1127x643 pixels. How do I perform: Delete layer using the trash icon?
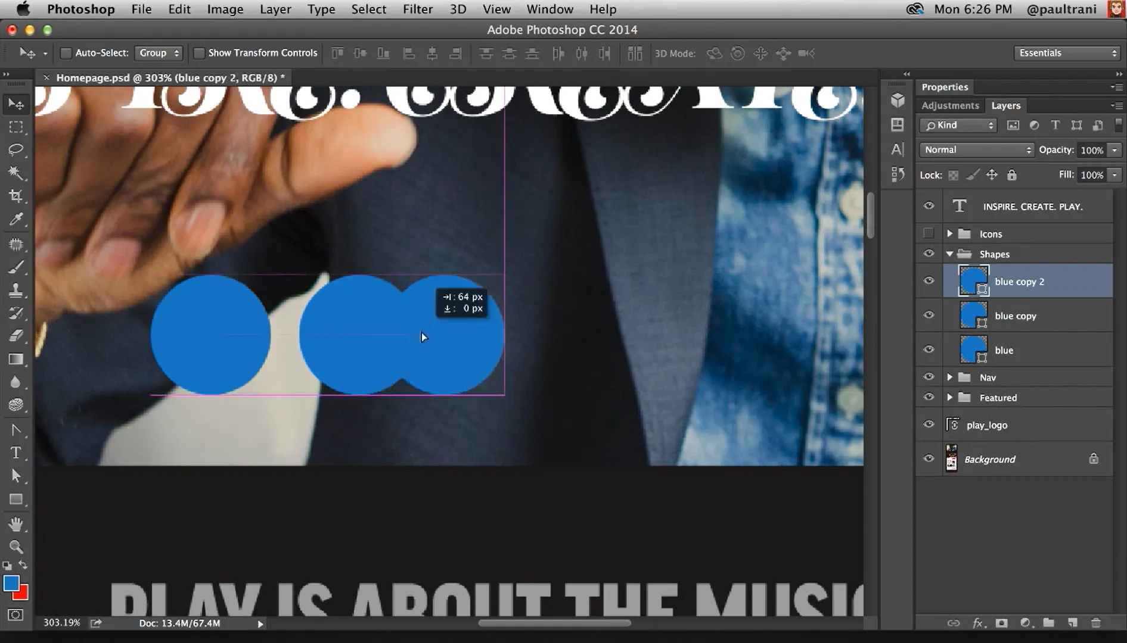tap(1095, 623)
